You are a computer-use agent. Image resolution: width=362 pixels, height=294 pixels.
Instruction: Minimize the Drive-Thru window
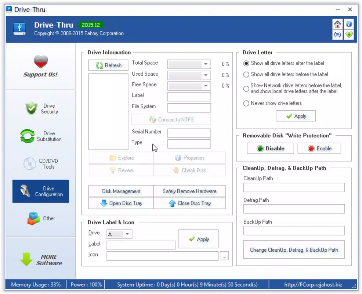(338, 10)
